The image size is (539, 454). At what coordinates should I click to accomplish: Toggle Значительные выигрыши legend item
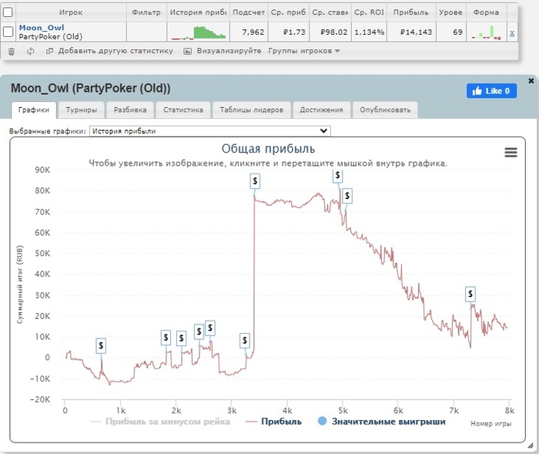point(382,422)
